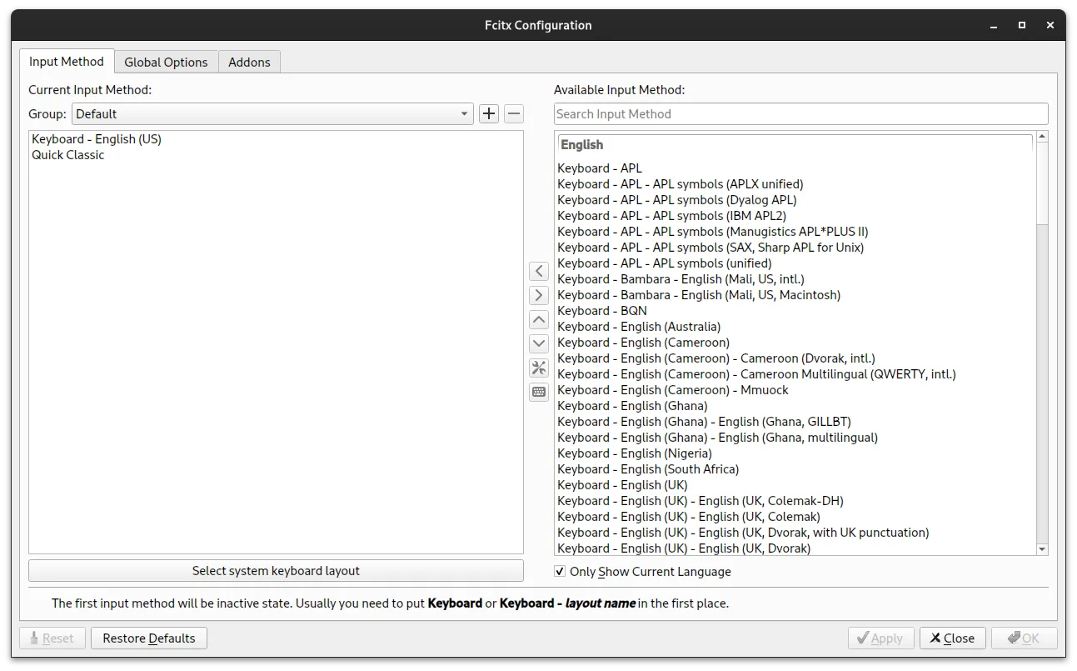Click Select system keyboard layout button
The height and width of the screenshot is (671, 1077).
point(276,570)
